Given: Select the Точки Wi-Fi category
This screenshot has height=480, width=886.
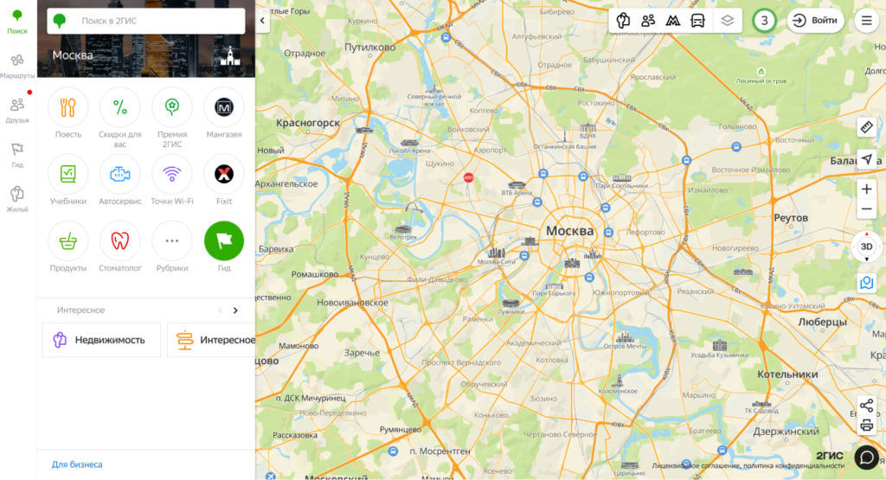Looking at the screenshot, I should pyautogui.click(x=171, y=175).
